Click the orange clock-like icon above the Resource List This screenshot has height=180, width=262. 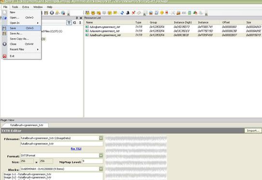pyautogui.click(x=93, y=13)
